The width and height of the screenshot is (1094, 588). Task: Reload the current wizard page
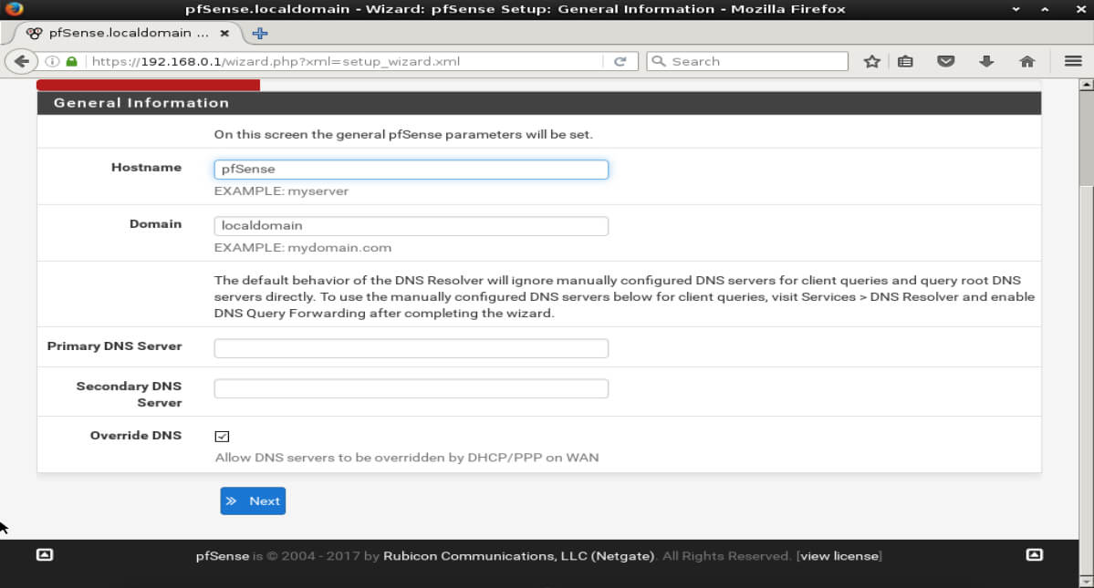[620, 61]
